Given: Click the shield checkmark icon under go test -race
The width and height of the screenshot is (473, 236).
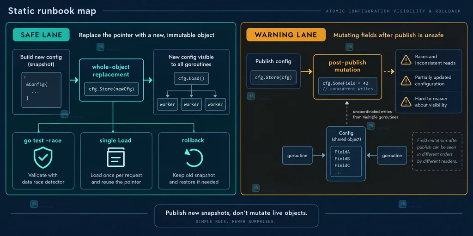Looking at the screenshot, I should 43,158.
